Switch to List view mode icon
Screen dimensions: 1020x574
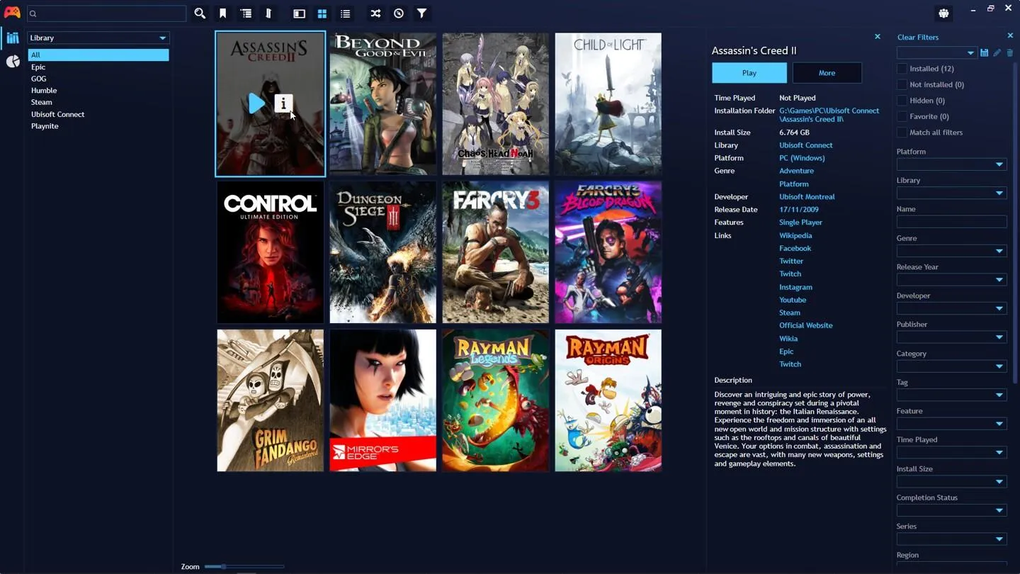(345, 13)
